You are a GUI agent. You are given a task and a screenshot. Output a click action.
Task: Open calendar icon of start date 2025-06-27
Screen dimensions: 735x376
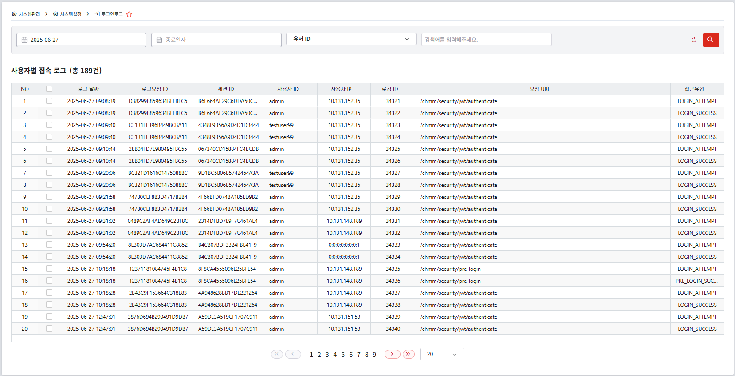tap(24, 40)
